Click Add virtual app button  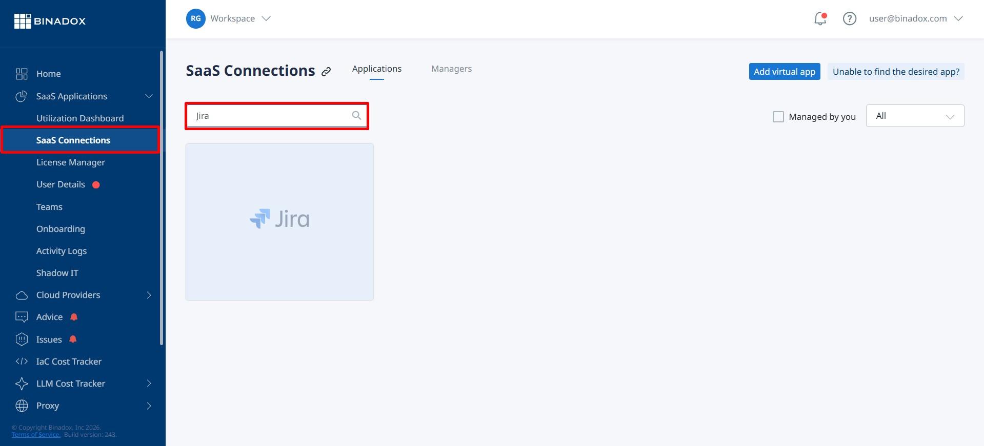pyautogui.click(x=784, y=72)
